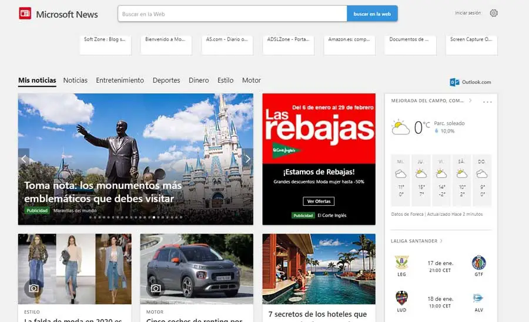The image size is (529, 322).
Task: Click LALIGA SANTANDER heading
Action: pos(414,241)
